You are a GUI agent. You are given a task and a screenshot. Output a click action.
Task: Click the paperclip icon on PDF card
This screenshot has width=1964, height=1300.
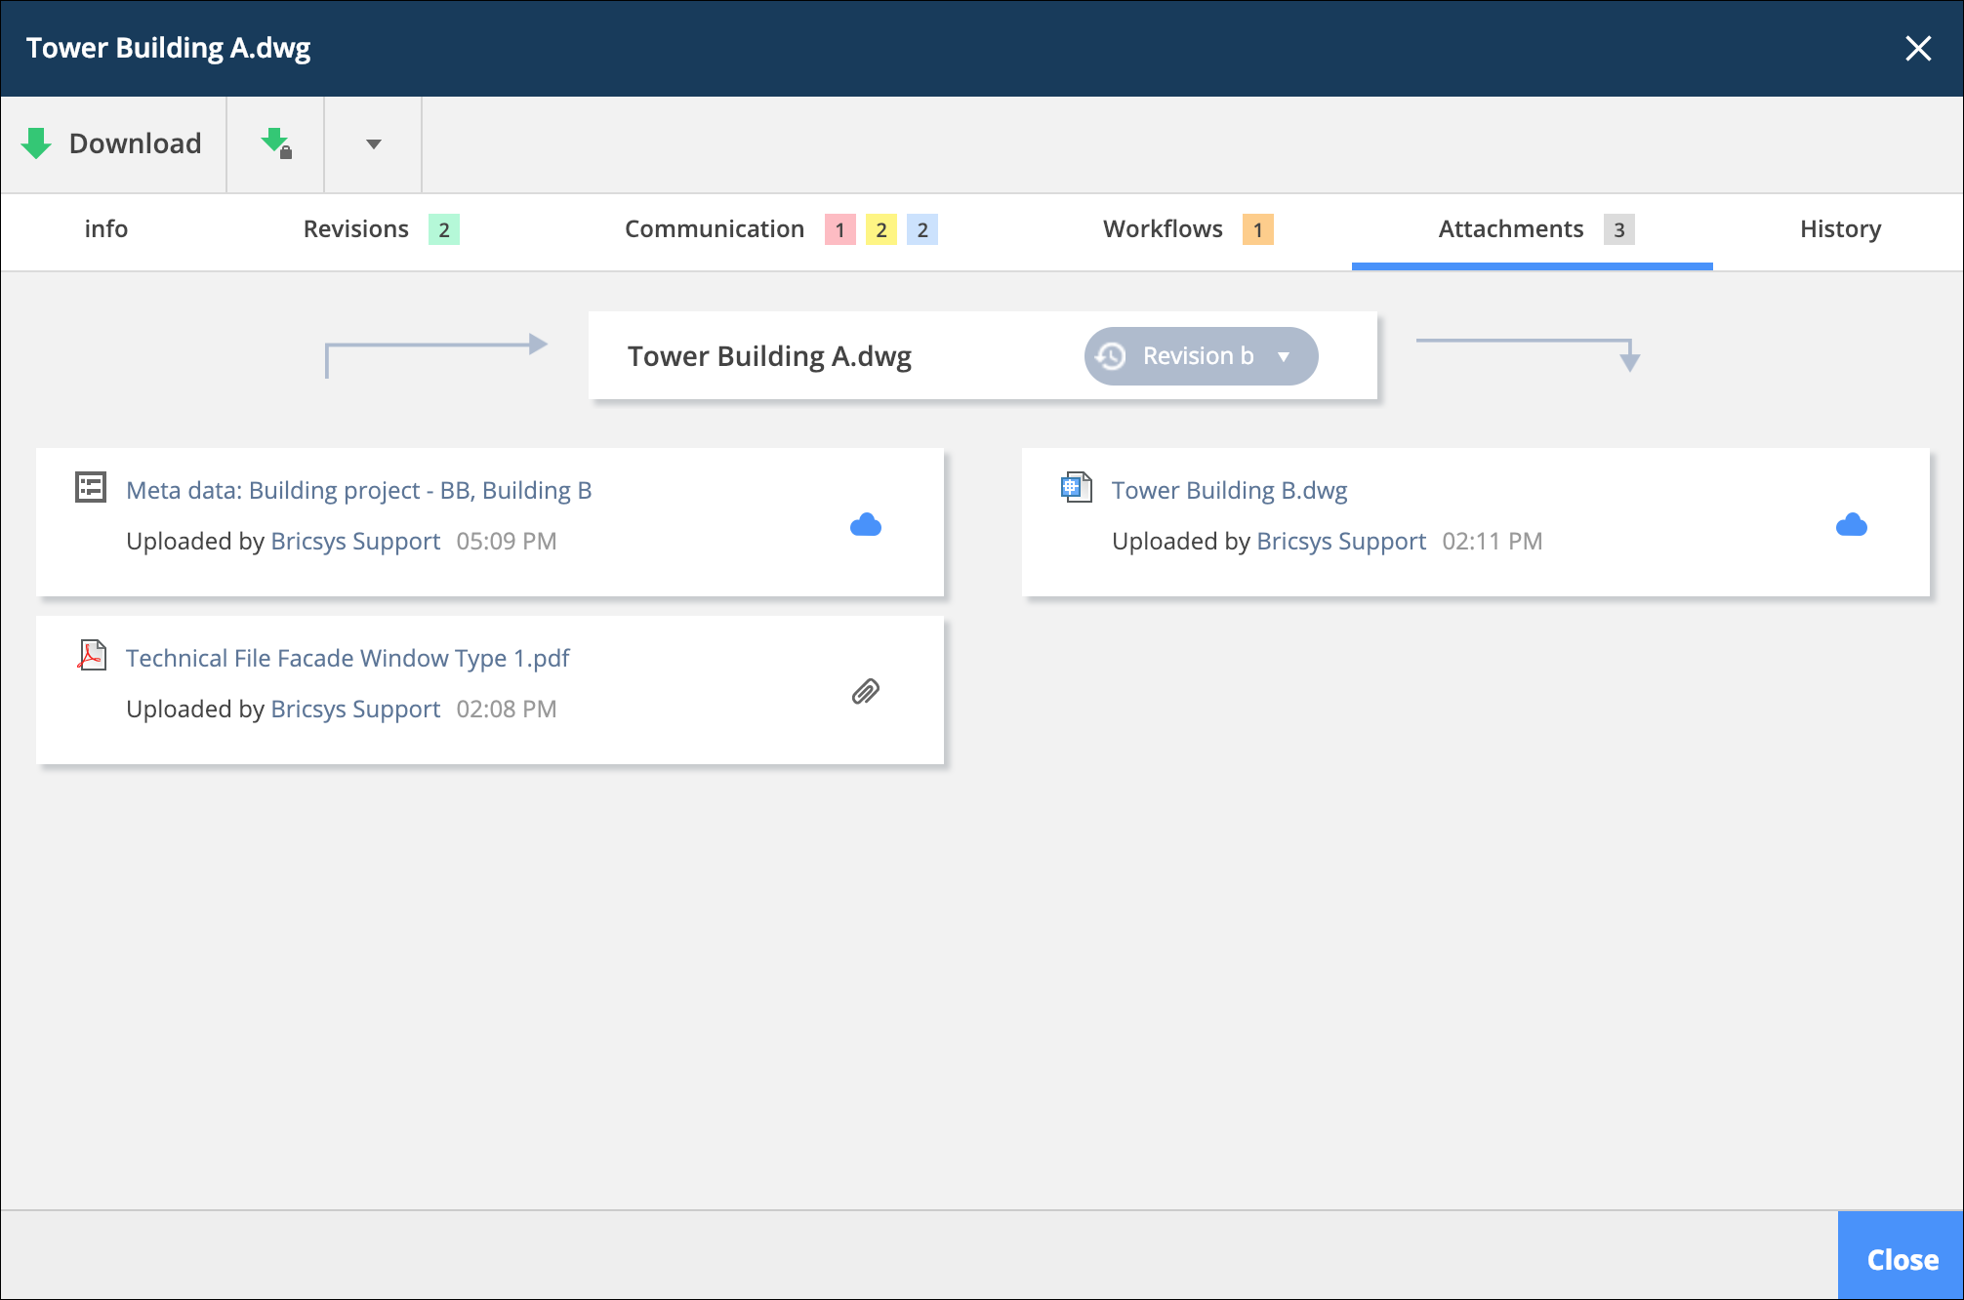[x=866, y=692]
